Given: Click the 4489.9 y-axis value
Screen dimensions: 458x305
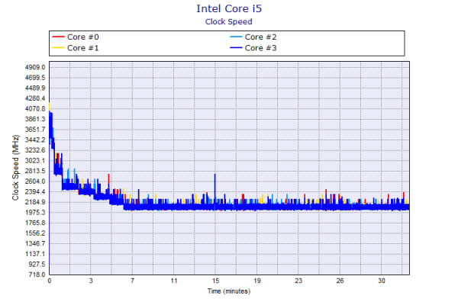Looking at the screenshot, I should pos(35,88).
